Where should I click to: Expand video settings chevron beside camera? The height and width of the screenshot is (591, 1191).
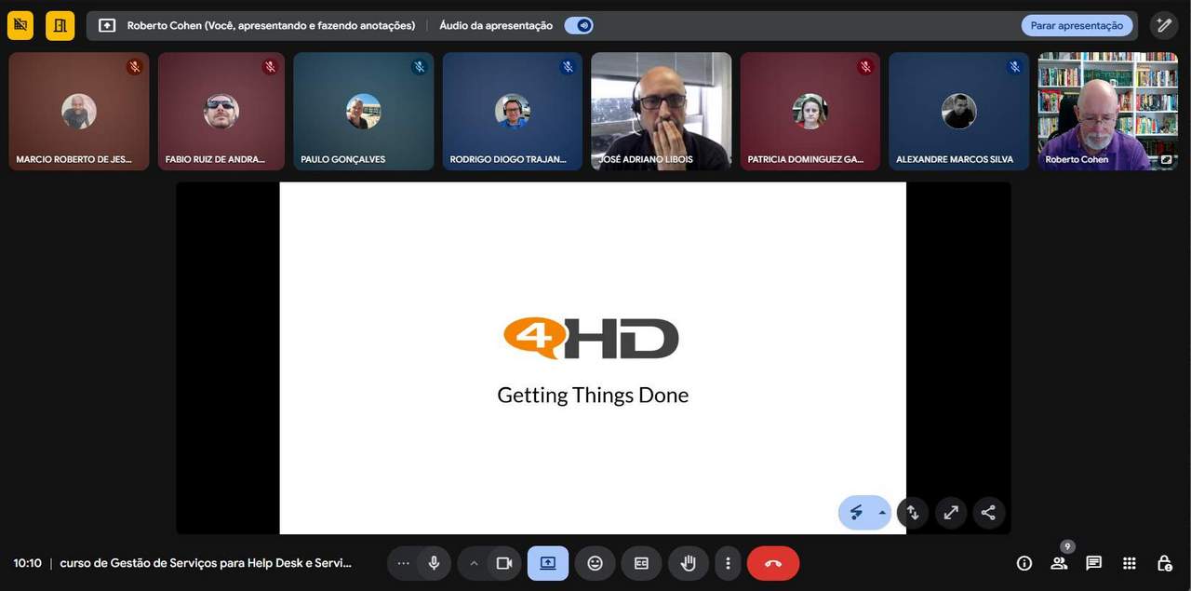[474, 563]
